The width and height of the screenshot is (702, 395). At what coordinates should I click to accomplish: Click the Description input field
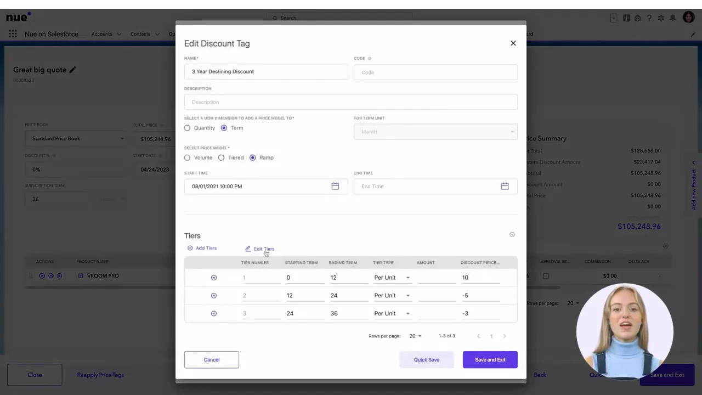[x=350, y=102]
